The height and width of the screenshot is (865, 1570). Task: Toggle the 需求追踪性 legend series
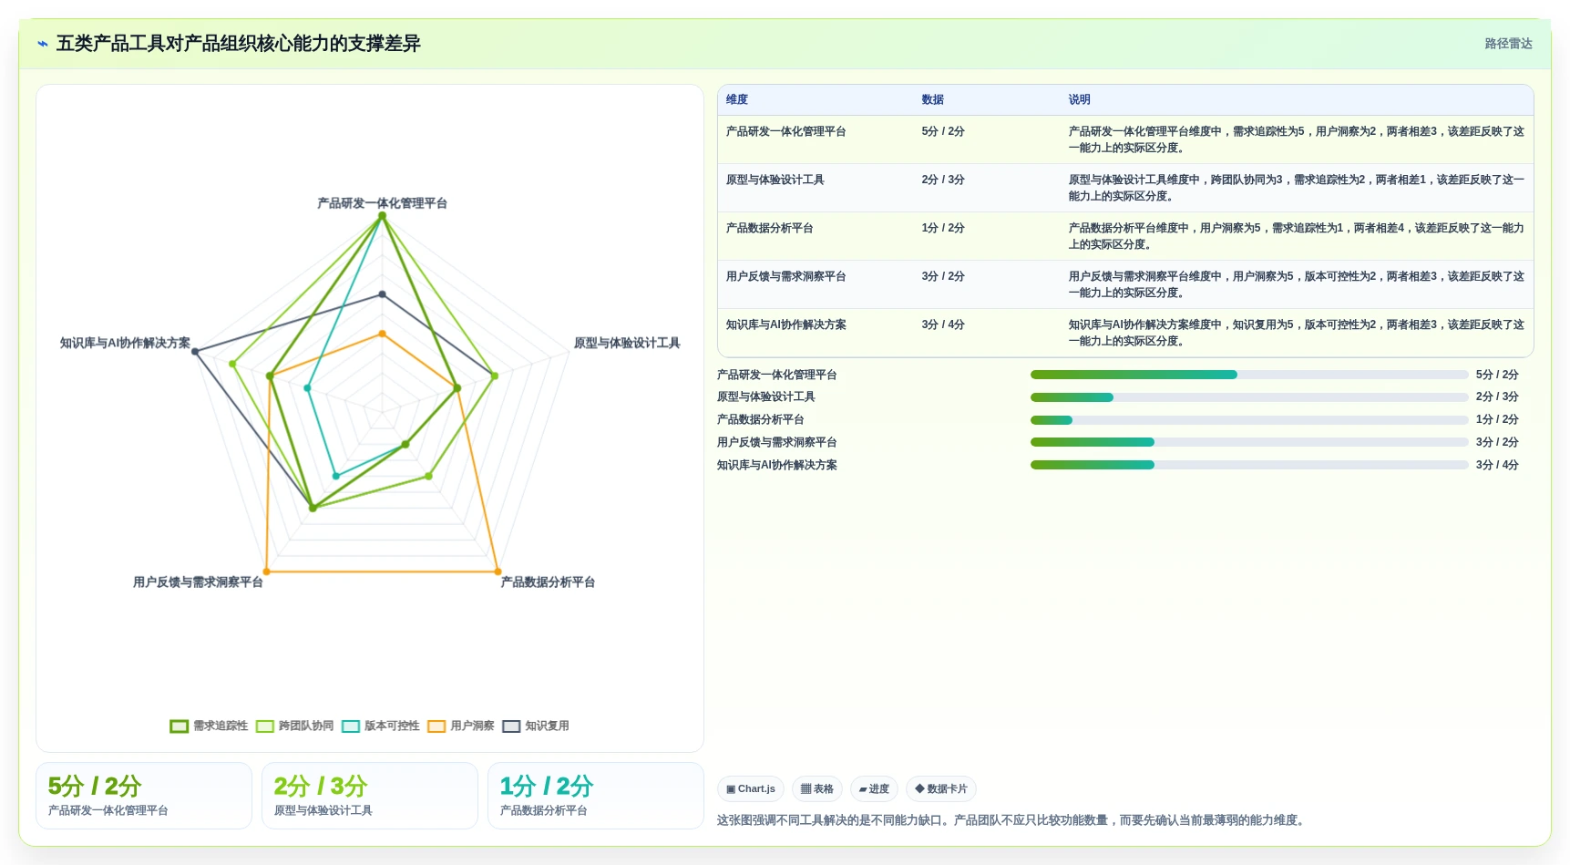point(209,726)
